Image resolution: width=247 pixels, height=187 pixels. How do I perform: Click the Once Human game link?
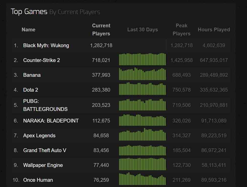pyautogui.click(x=38, y=180)
